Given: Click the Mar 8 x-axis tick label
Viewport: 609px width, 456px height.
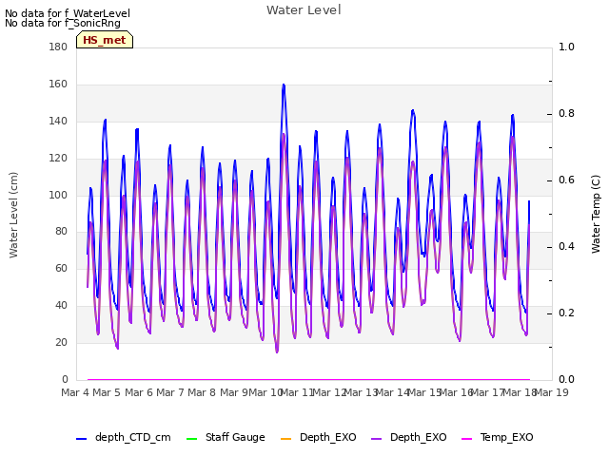Looking at the screenshot, I should (x=202, y=392).
